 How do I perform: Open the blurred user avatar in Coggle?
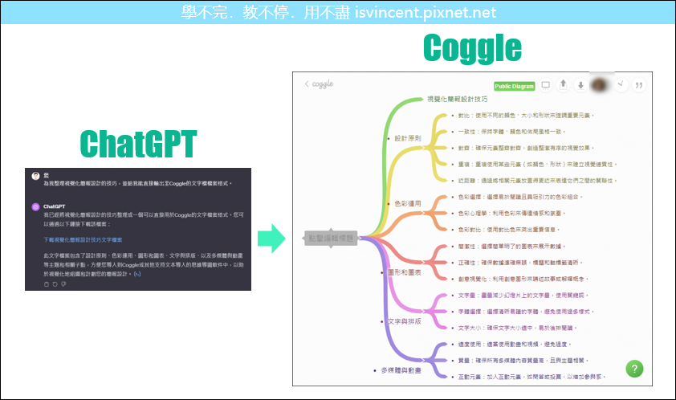click(599, 84)
